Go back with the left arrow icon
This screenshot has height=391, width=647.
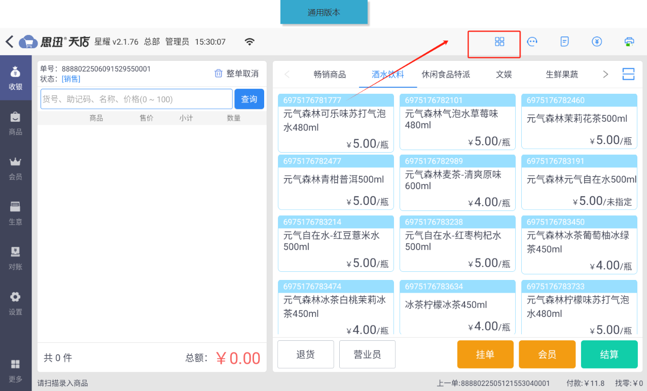[x=9, y=42]
